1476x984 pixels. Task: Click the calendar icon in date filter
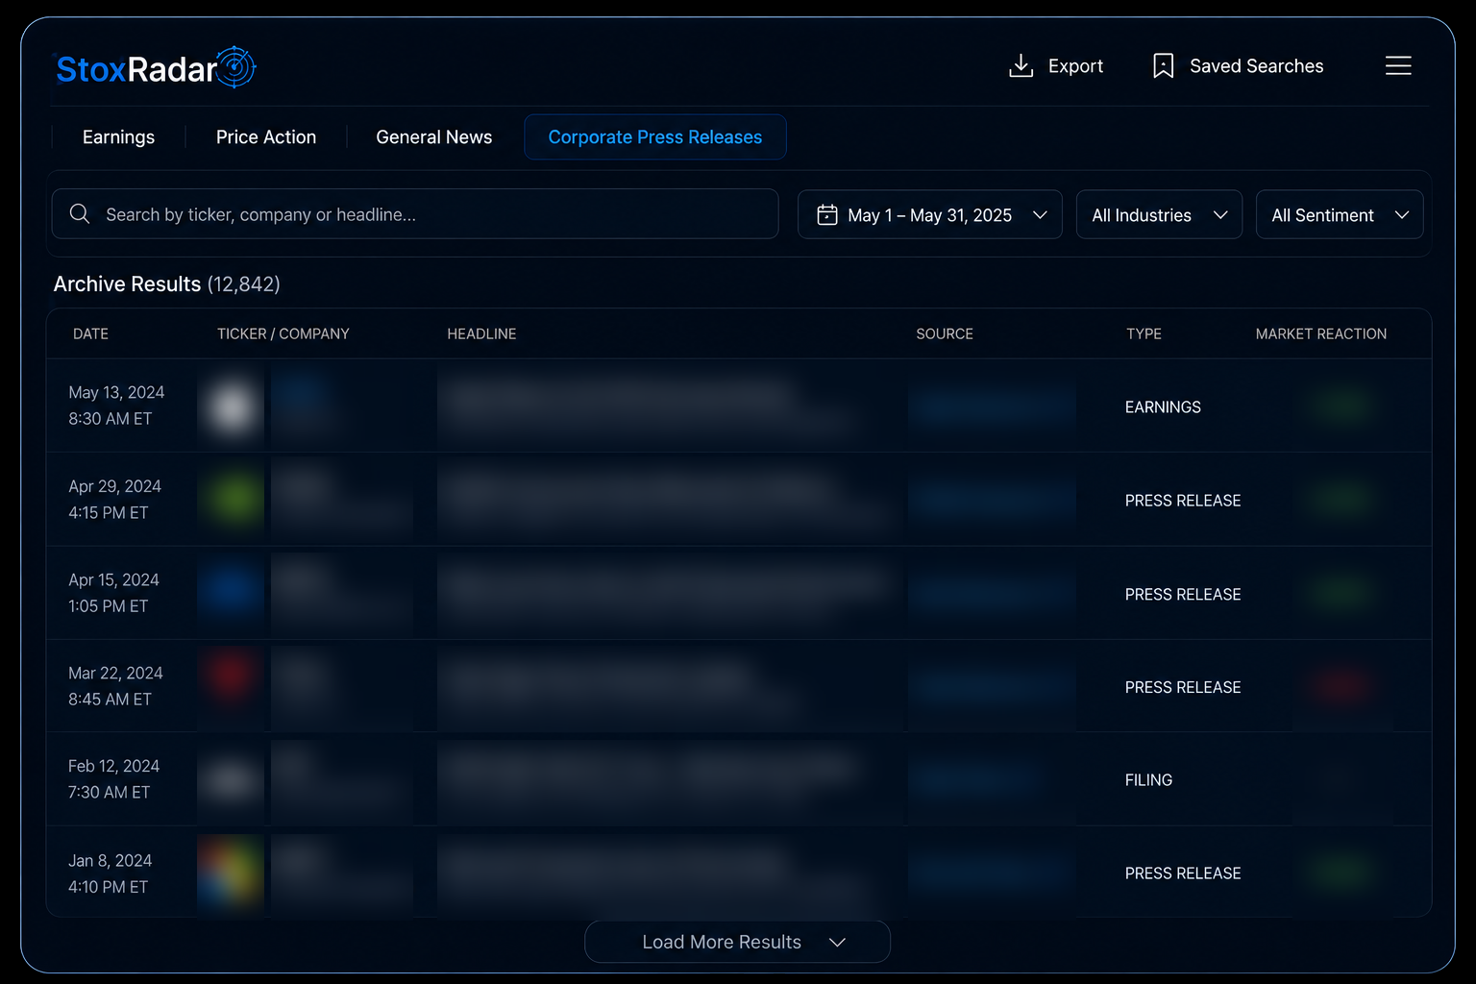pos(827,214)
